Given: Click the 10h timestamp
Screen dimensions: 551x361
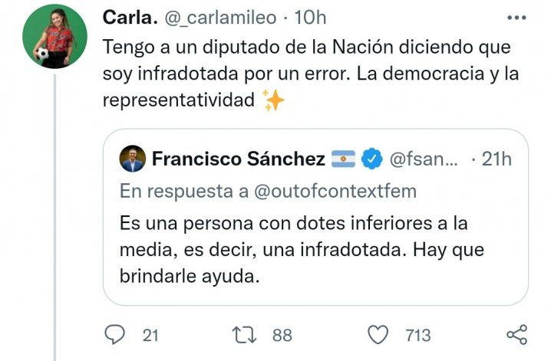Looking at the screenshot, I should coord(309,16).
